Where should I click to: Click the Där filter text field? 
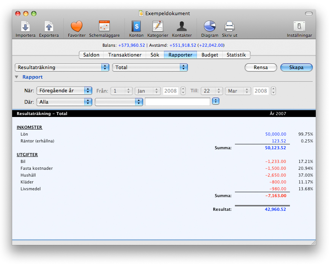coord(178,102)
